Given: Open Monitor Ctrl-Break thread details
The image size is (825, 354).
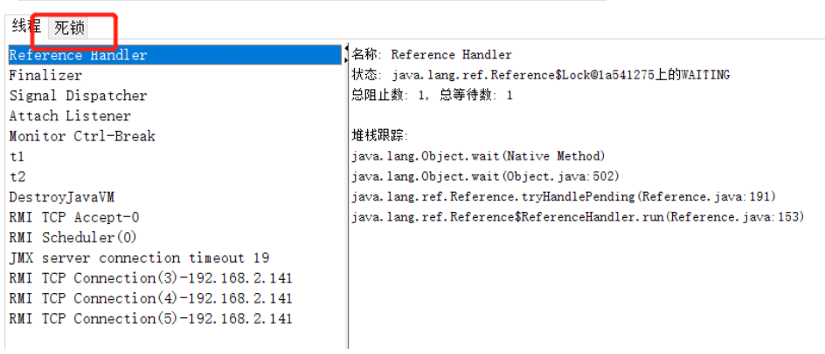Looking at the screenshot, I should pyautogui.click(x=175, y=137).
